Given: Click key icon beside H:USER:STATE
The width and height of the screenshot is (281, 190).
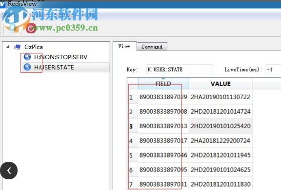Looking at the screenshot, I should click(x=27, y=67).
